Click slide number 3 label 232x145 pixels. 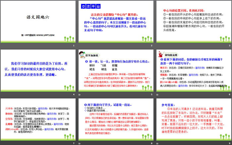[x=229, y=46]
